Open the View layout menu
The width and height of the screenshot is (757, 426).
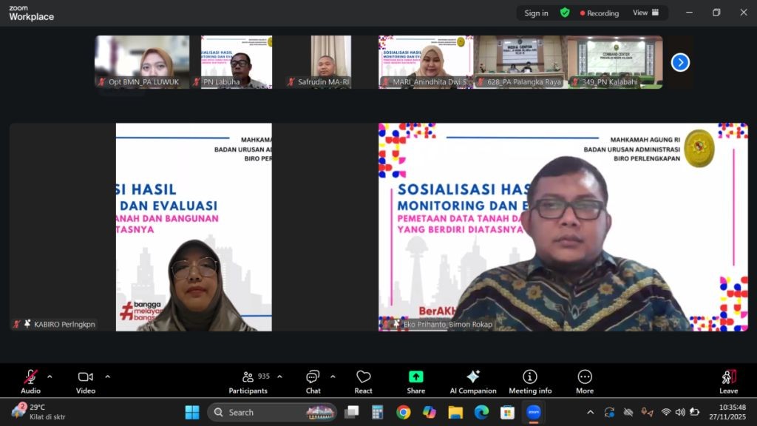tap(645, 13)
